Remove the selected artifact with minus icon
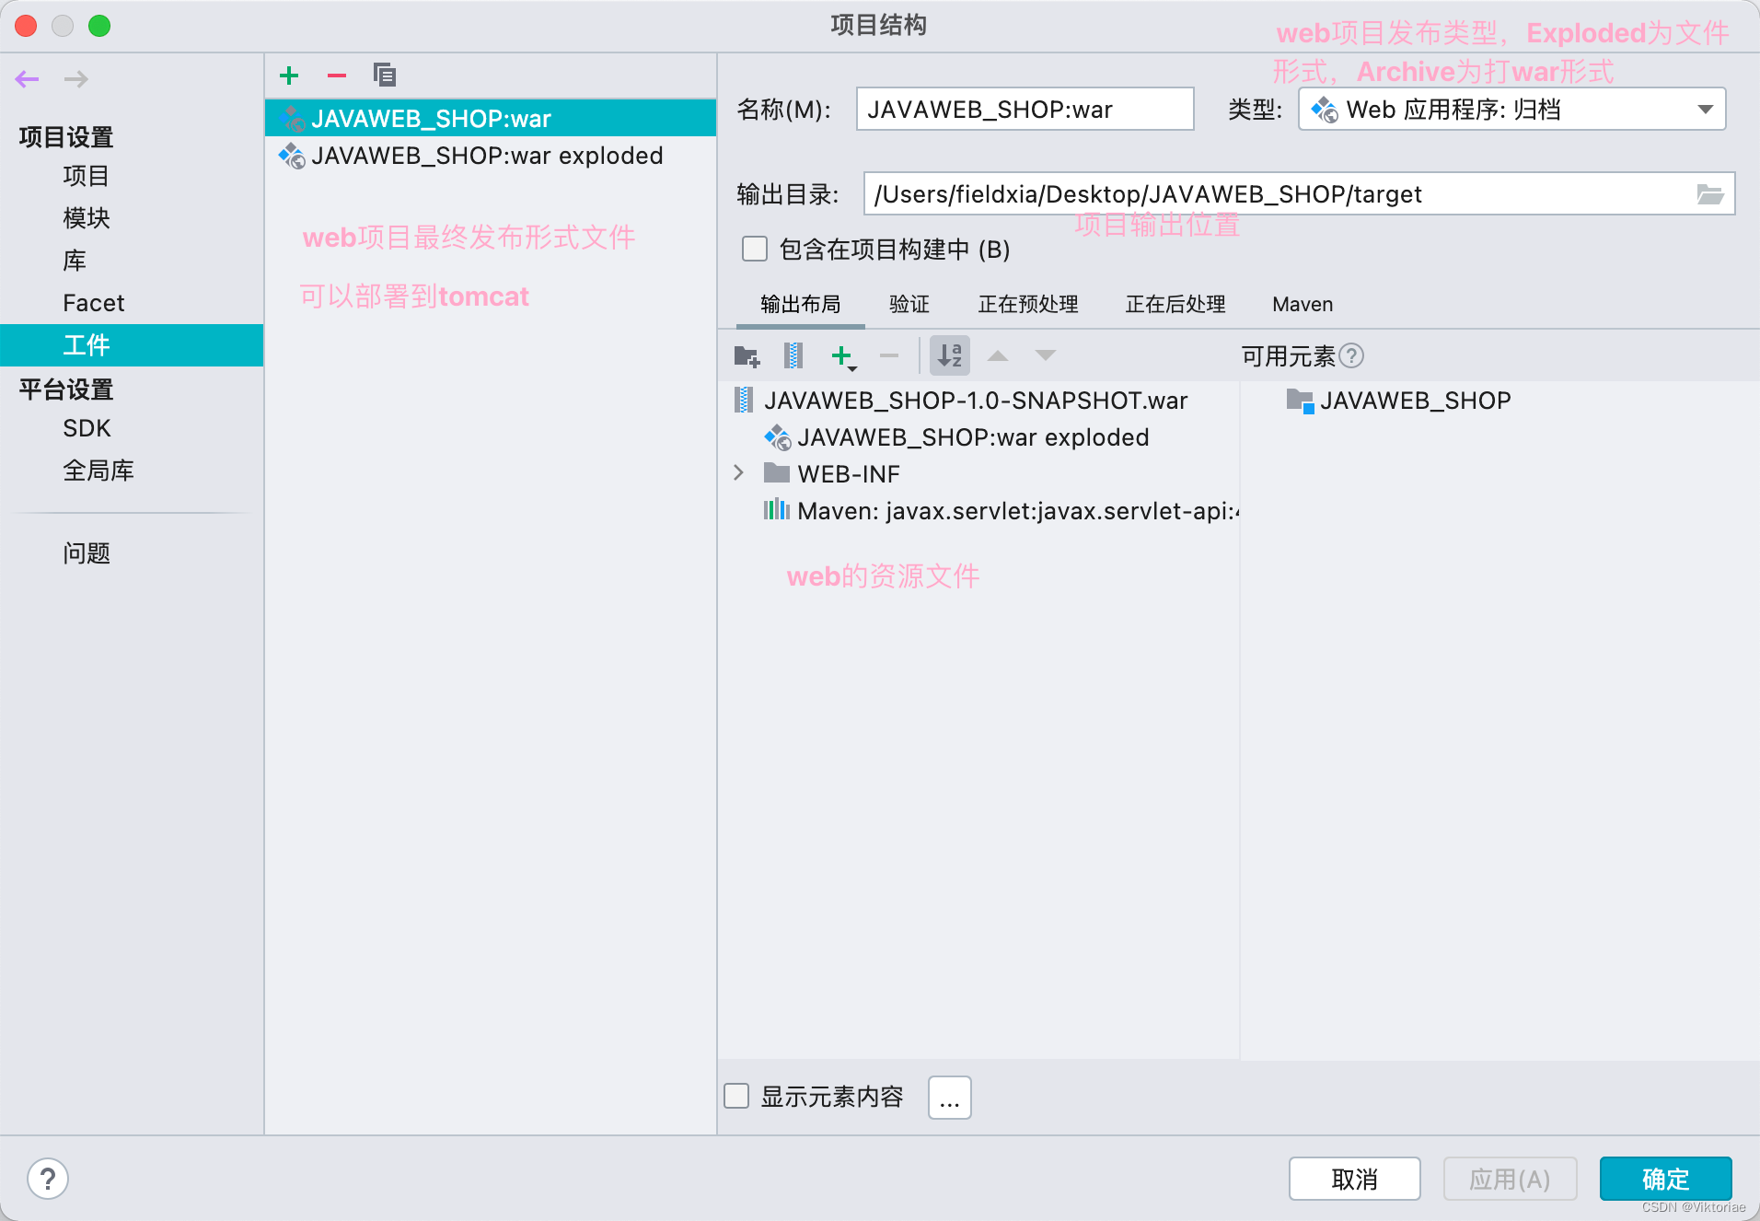The image size is (1760, 1221). (337, 75)
